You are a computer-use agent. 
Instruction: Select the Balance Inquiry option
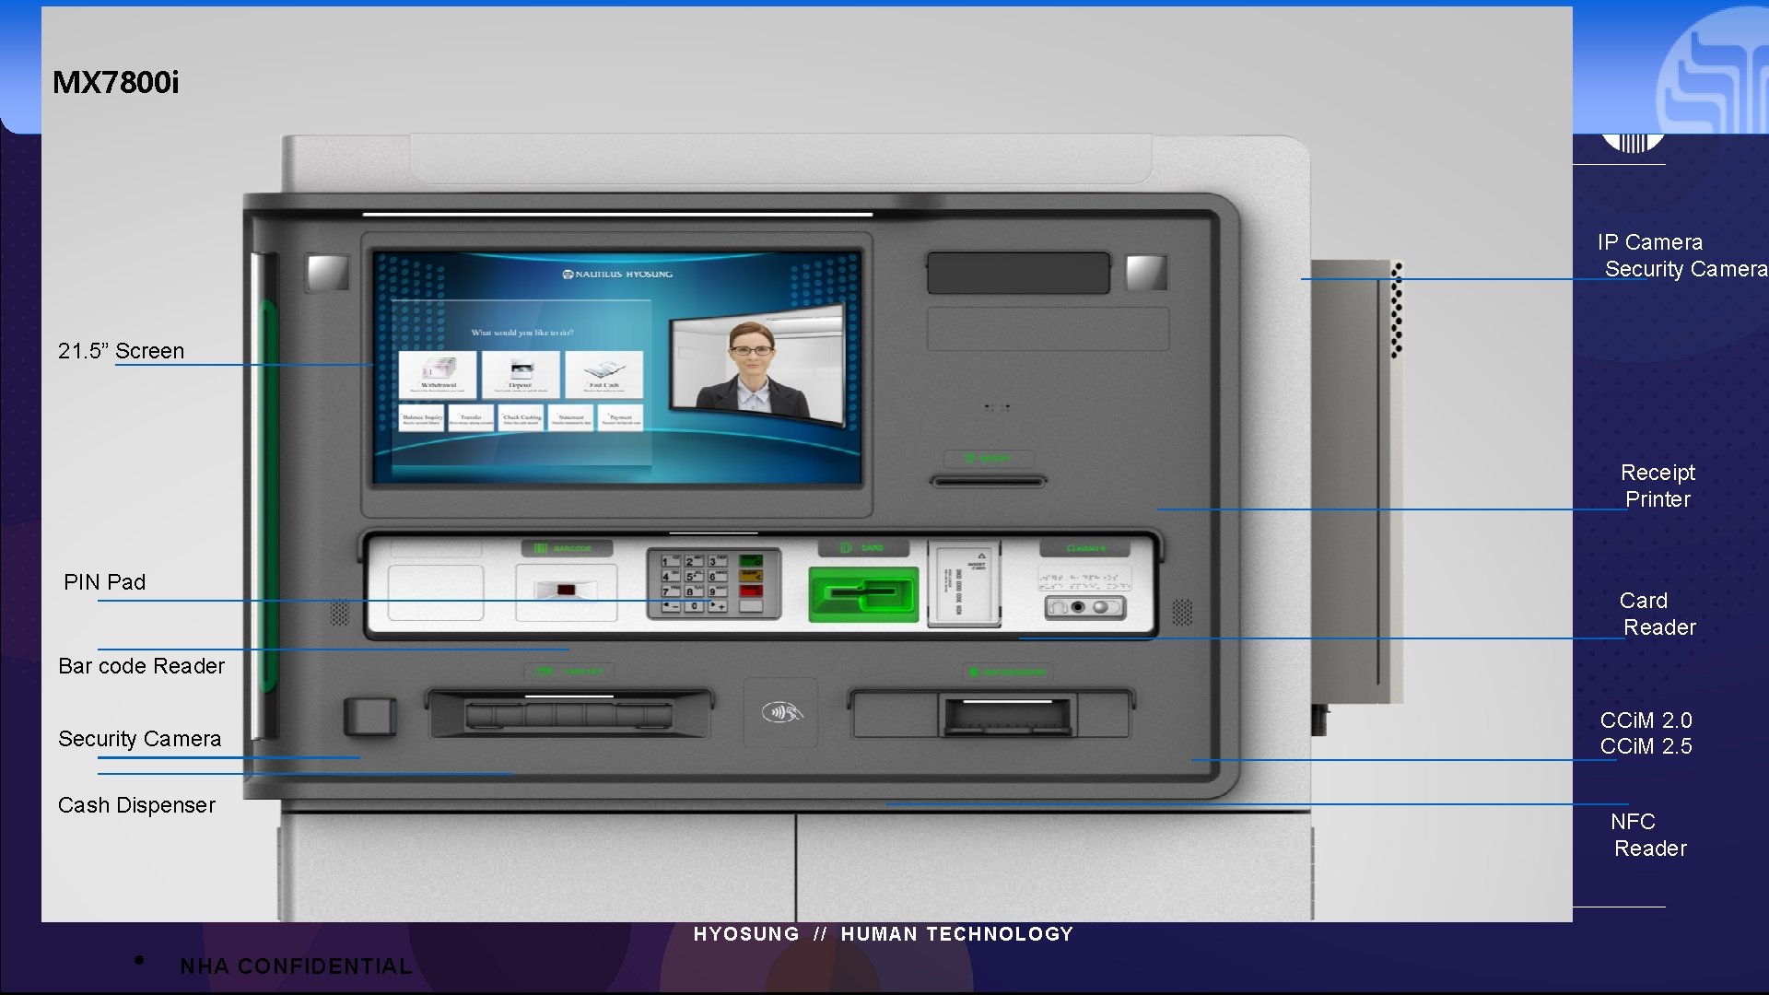(x=421, y=417)
